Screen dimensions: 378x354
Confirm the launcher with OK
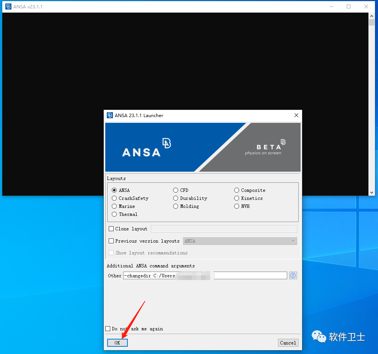click(x=117, y=343)
